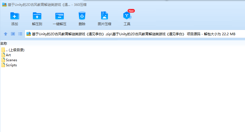Click the Scripts folder icon
The height and width of the screenshot is (132, 245).
pos(3,65)
